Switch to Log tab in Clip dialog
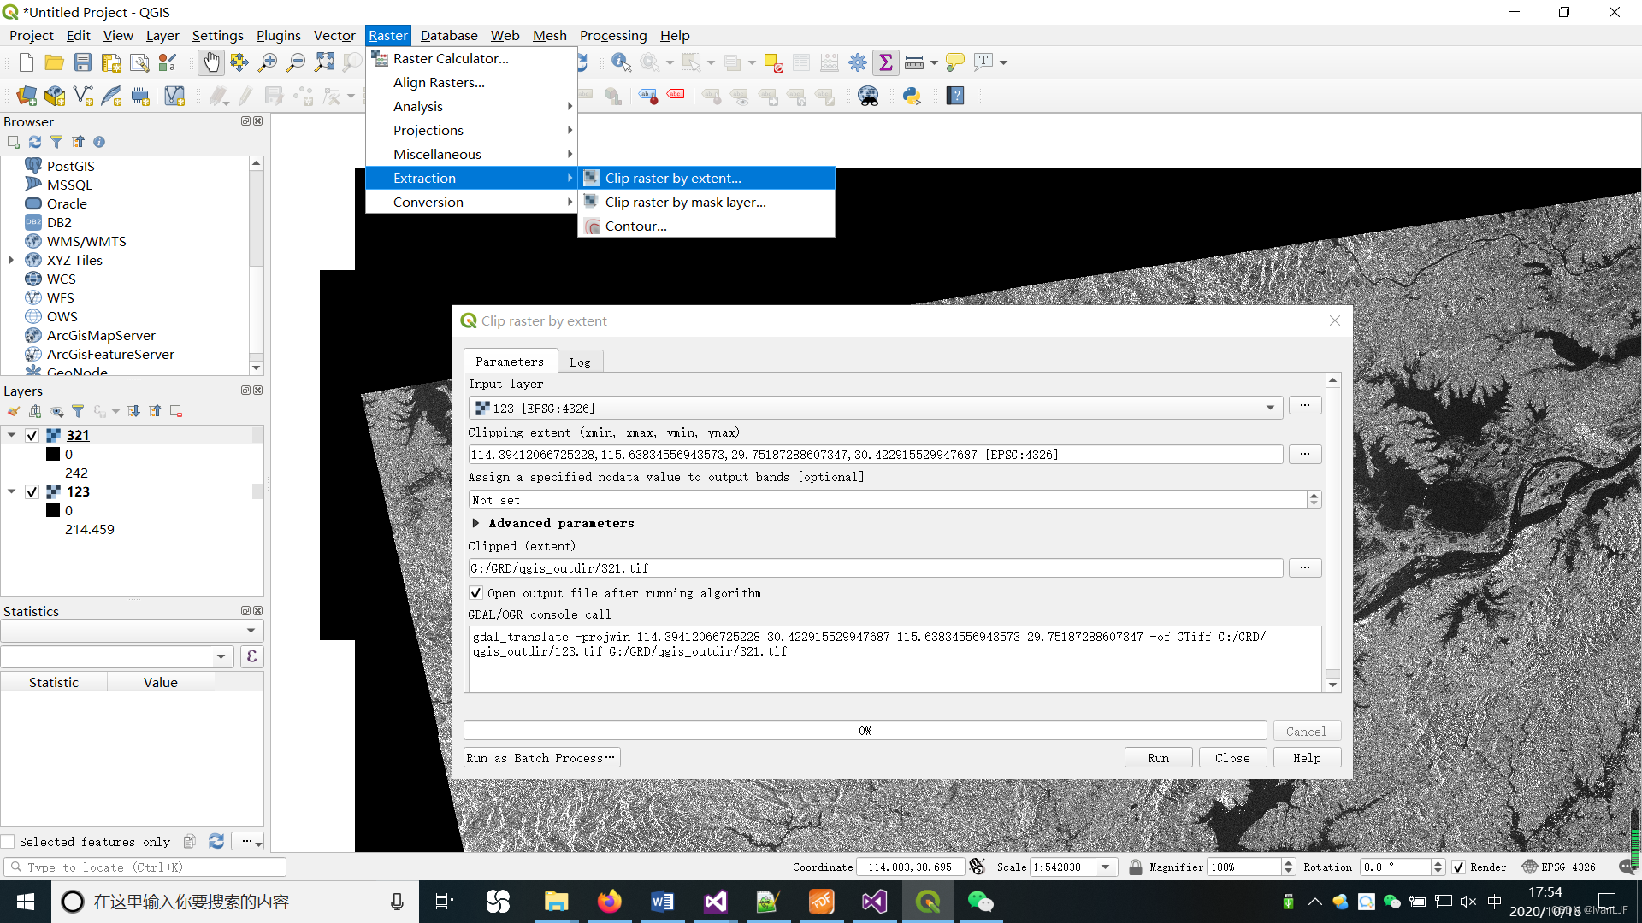This screenshot has height=923, width=1642. pos(580,361)
